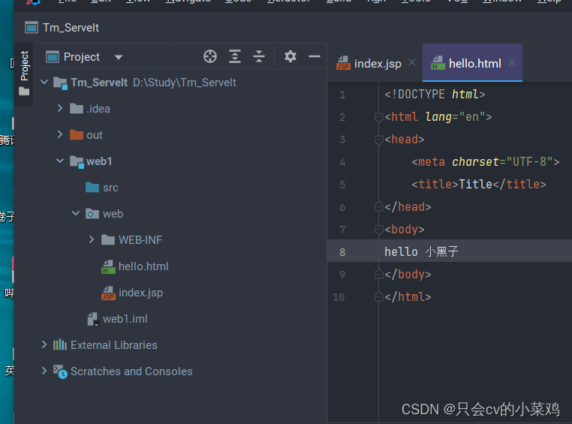
Task: Open Project panel settings gear
Action: (x=291, y=56)
